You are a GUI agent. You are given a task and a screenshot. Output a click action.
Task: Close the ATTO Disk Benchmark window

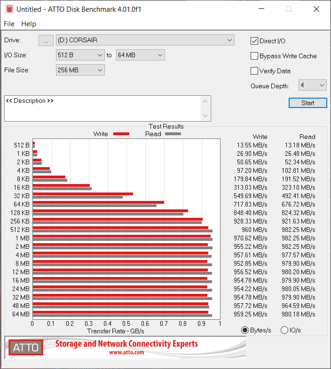tap(316, 9)
